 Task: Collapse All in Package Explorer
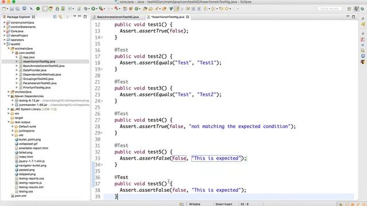click(x=55, y=17)
